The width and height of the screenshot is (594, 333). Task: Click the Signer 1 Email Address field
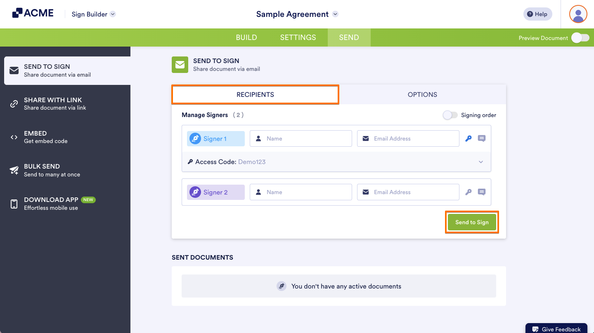pos(408,138)
